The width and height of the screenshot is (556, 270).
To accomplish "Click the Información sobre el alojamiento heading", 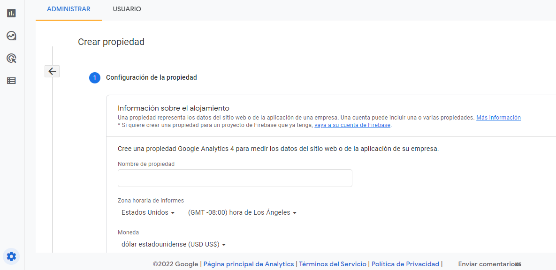I will tap(174, 108).
